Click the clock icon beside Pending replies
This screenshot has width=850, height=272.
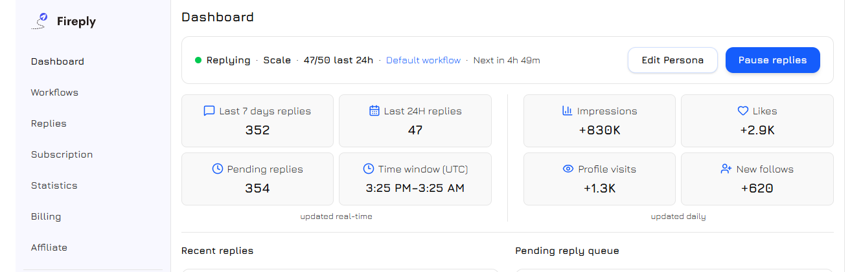218,169
